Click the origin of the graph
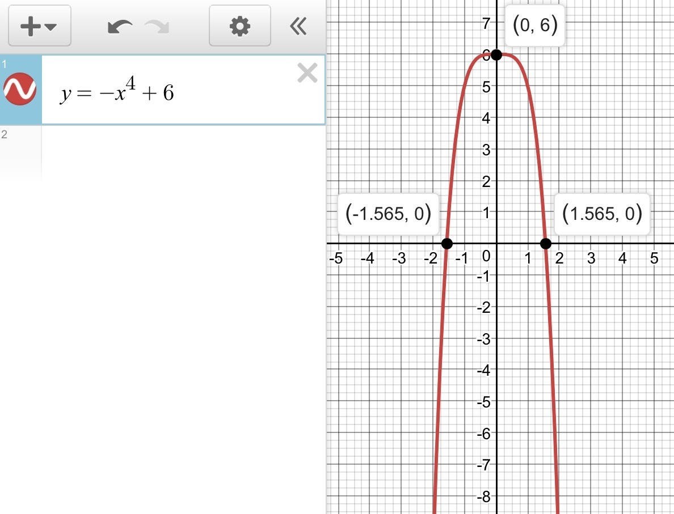The width and height of the screenshot is (674, 514). coord(496,244)
